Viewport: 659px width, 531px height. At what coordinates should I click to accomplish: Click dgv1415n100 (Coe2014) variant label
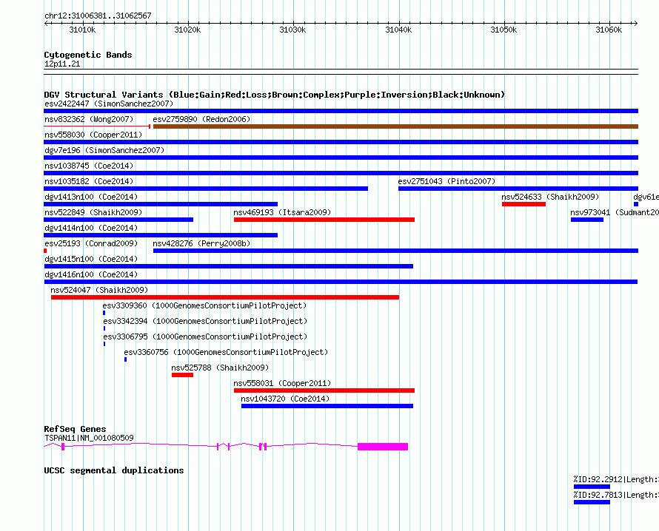pos(91,259)
